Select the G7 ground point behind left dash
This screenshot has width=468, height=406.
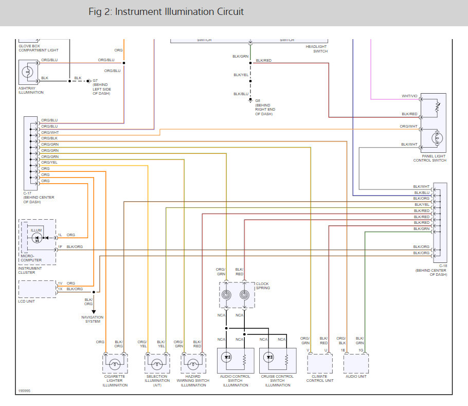88,81
